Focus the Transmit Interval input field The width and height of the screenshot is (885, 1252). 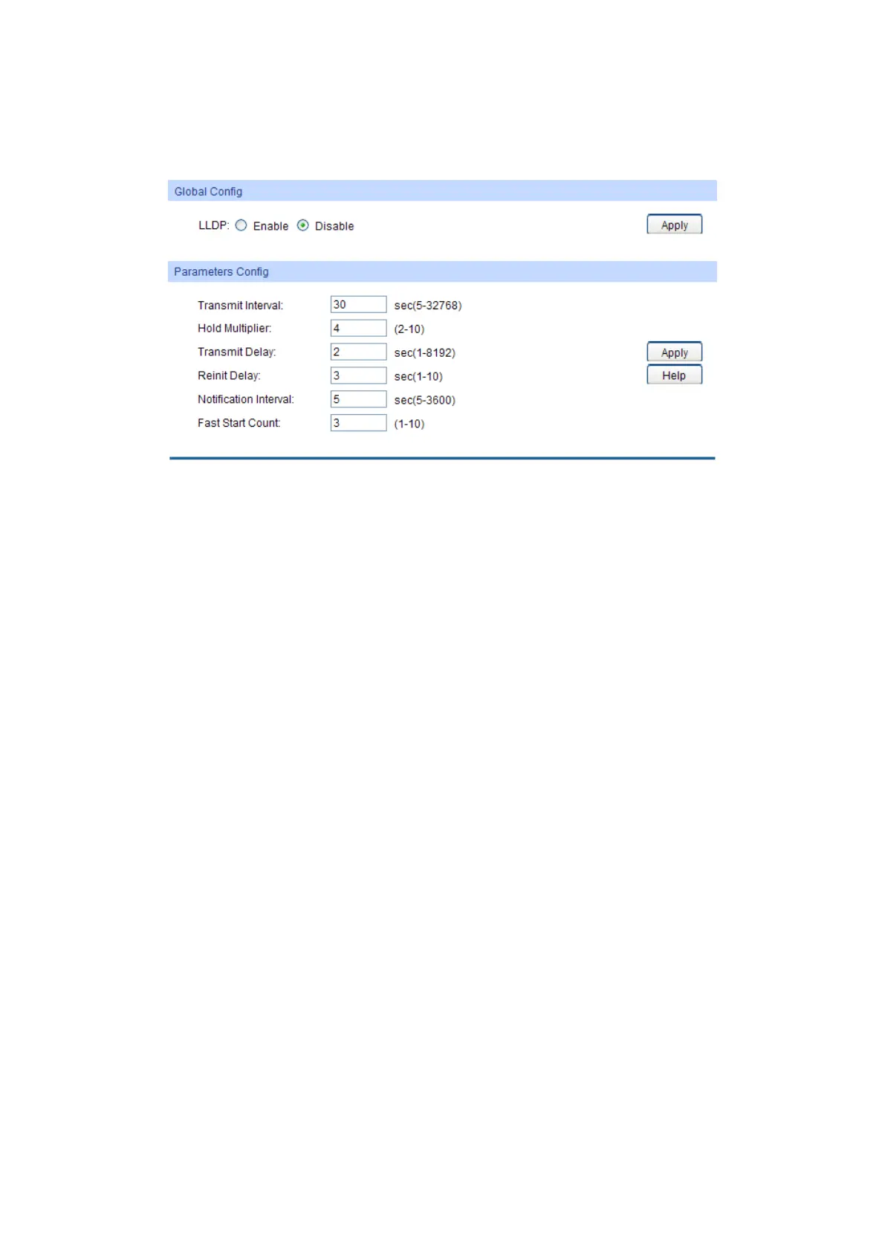pos(358,304)
